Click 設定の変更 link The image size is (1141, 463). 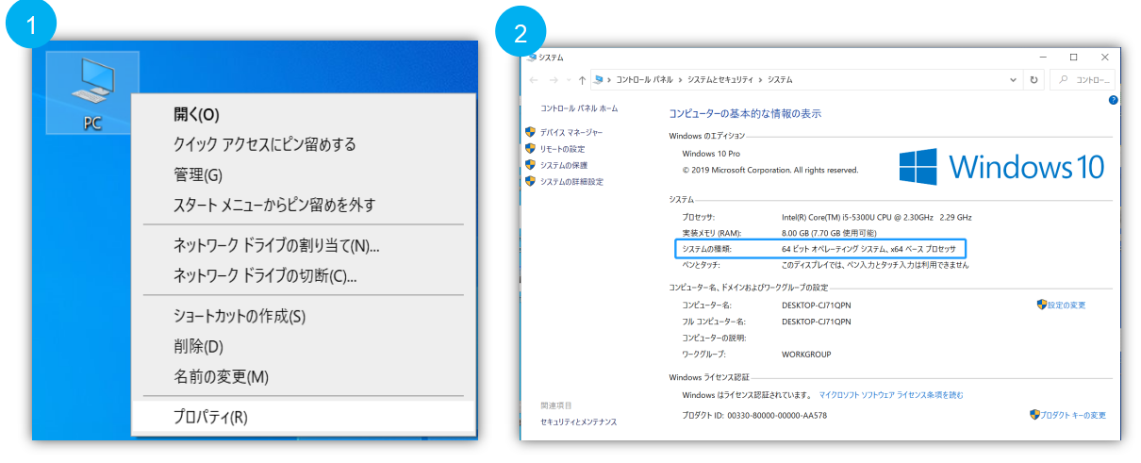click(1067, 305)
